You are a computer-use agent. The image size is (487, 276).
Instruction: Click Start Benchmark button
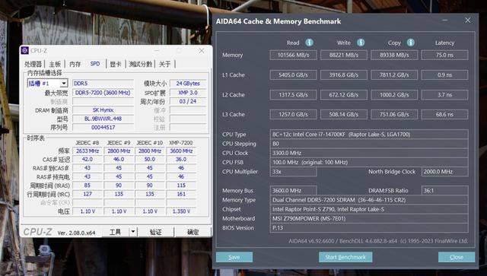(345, 257)
